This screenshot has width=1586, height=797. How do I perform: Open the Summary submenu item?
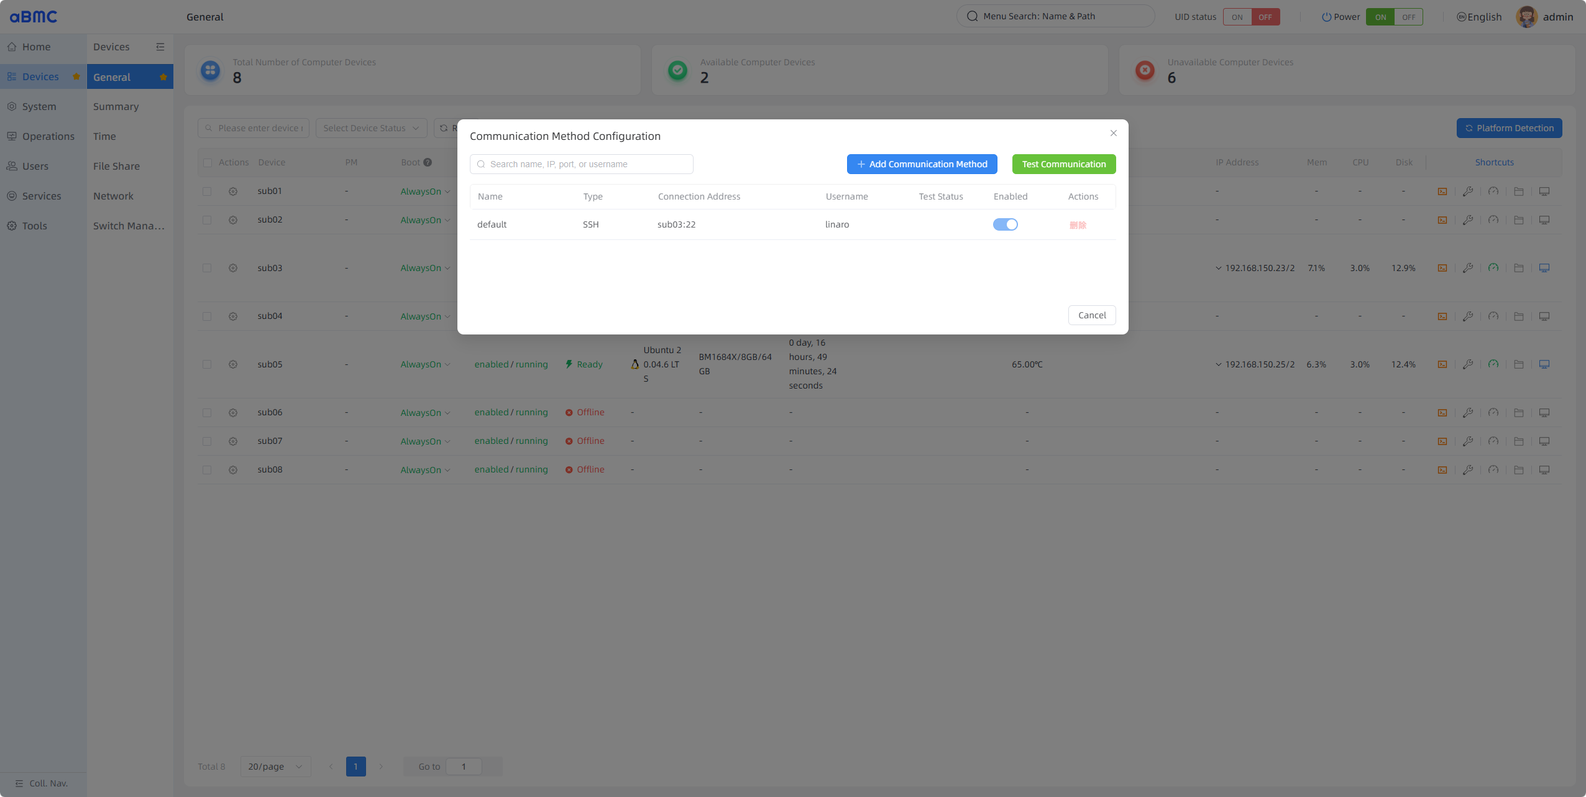pyautogui.click(x=130, y=106)
